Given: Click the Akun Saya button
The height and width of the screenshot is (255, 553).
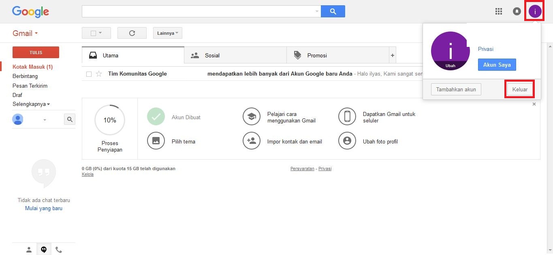Looking at the screenshot, I should (x=497, y=65).
